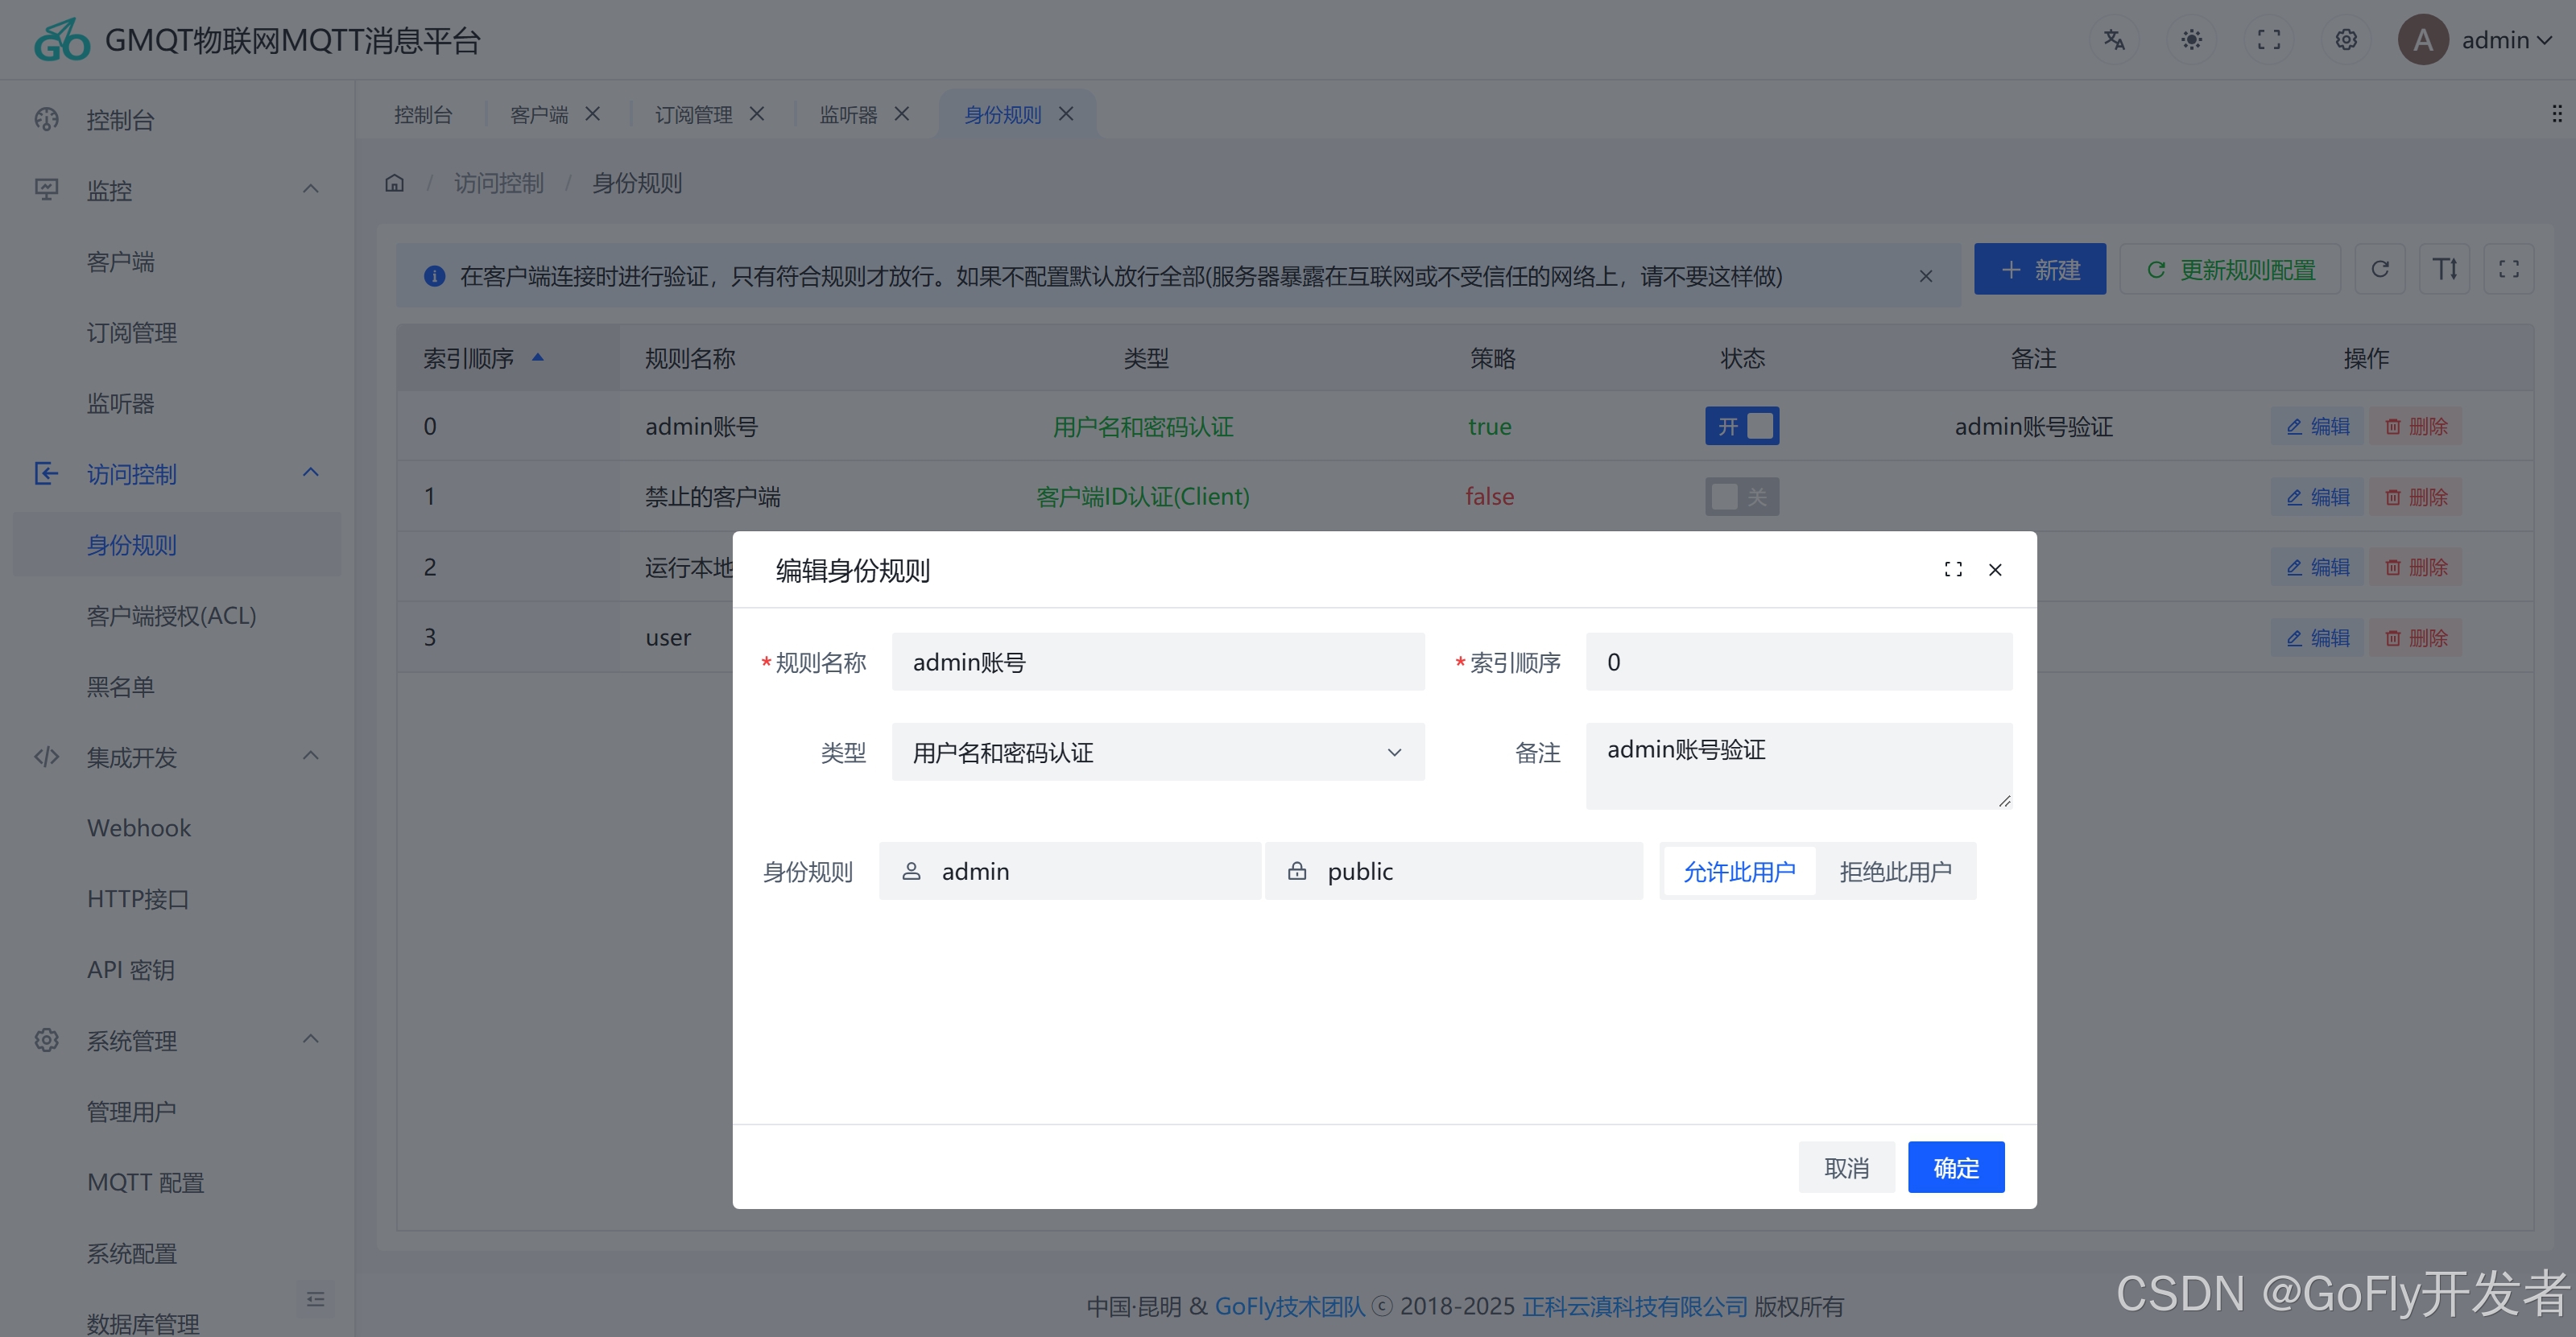This screenshot has height=1337, width=2576.
Task: Switch to the 订阅管理 tab
Action: 693,115
